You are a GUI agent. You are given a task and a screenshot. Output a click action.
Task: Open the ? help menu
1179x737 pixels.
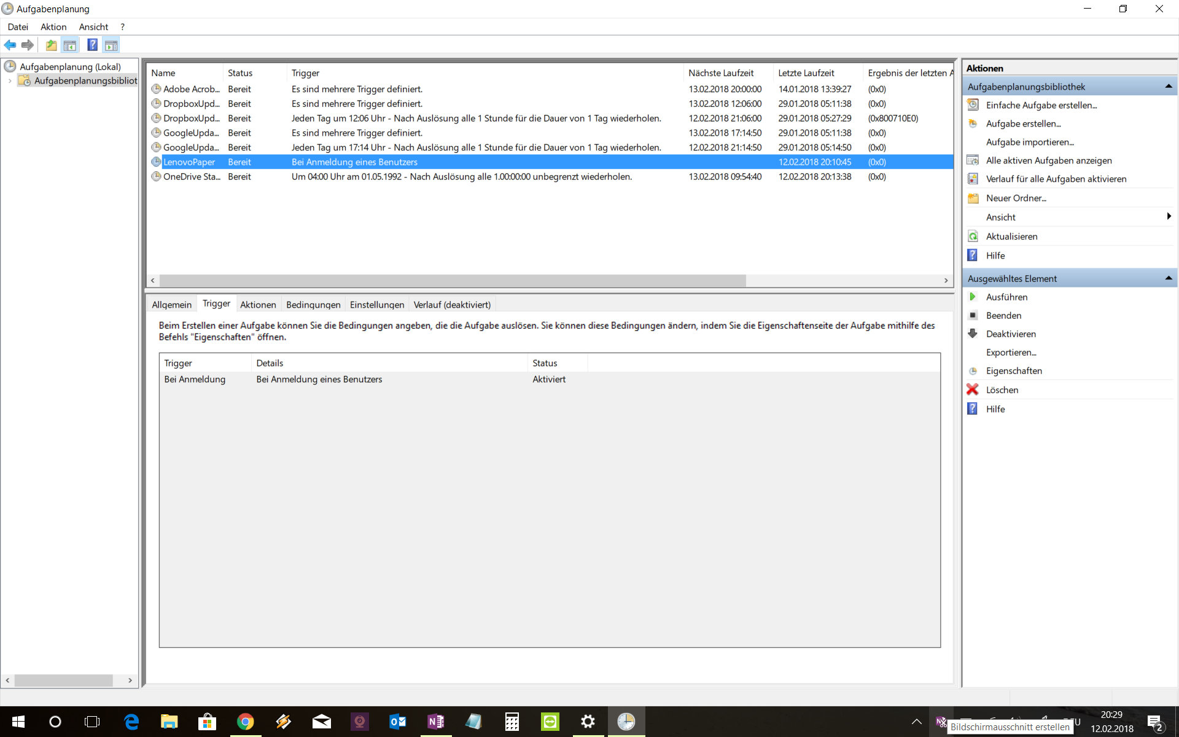coord(122,26)
